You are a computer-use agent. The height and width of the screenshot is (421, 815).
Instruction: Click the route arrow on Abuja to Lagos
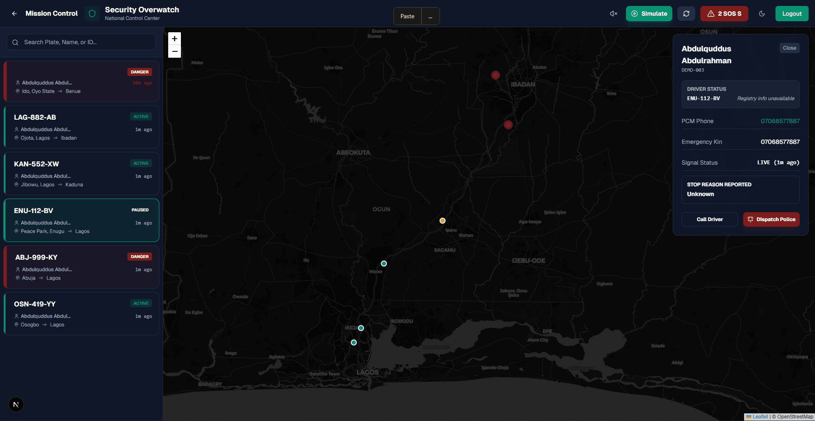41,278
